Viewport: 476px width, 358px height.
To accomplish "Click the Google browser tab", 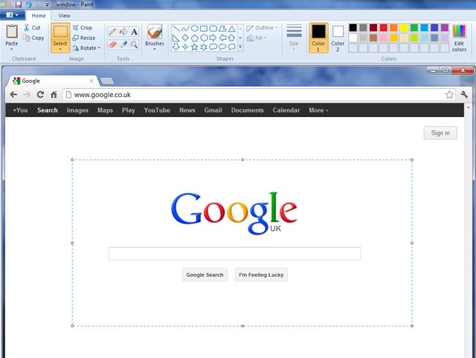I will coord(52,81).
